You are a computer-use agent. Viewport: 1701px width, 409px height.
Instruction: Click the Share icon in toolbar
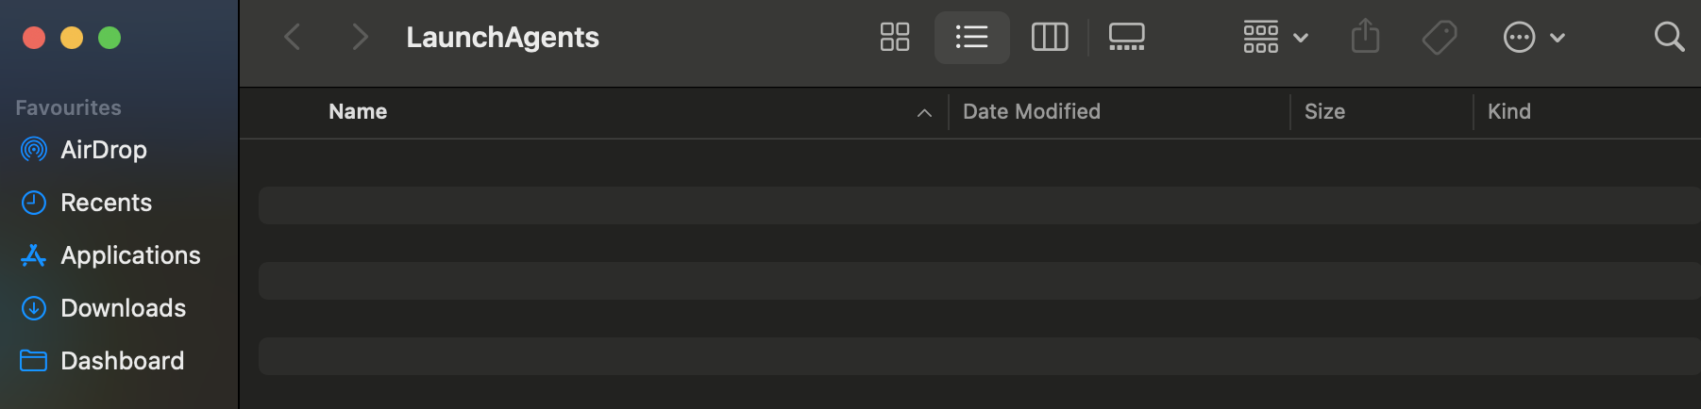click(x=1365, y=38)
